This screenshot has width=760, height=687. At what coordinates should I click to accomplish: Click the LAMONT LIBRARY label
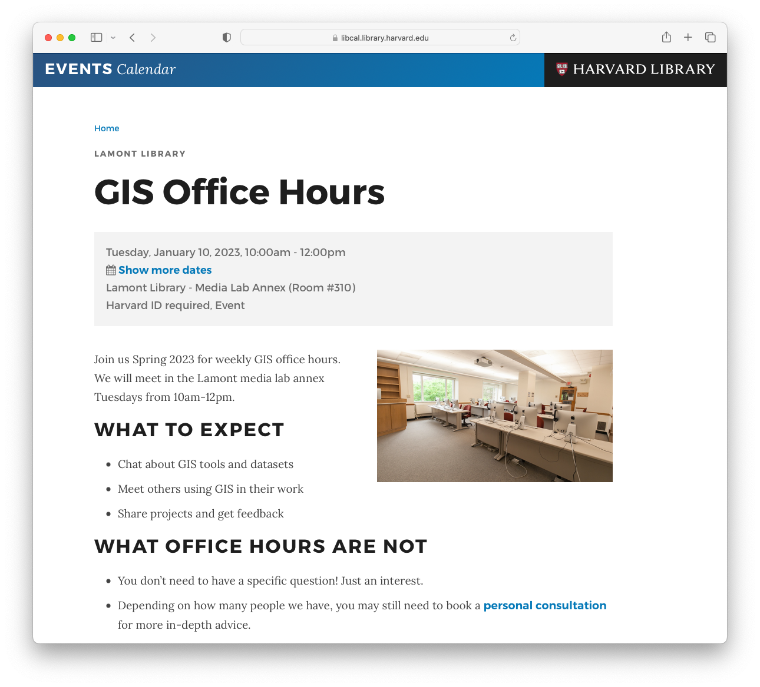click(140, 154)
